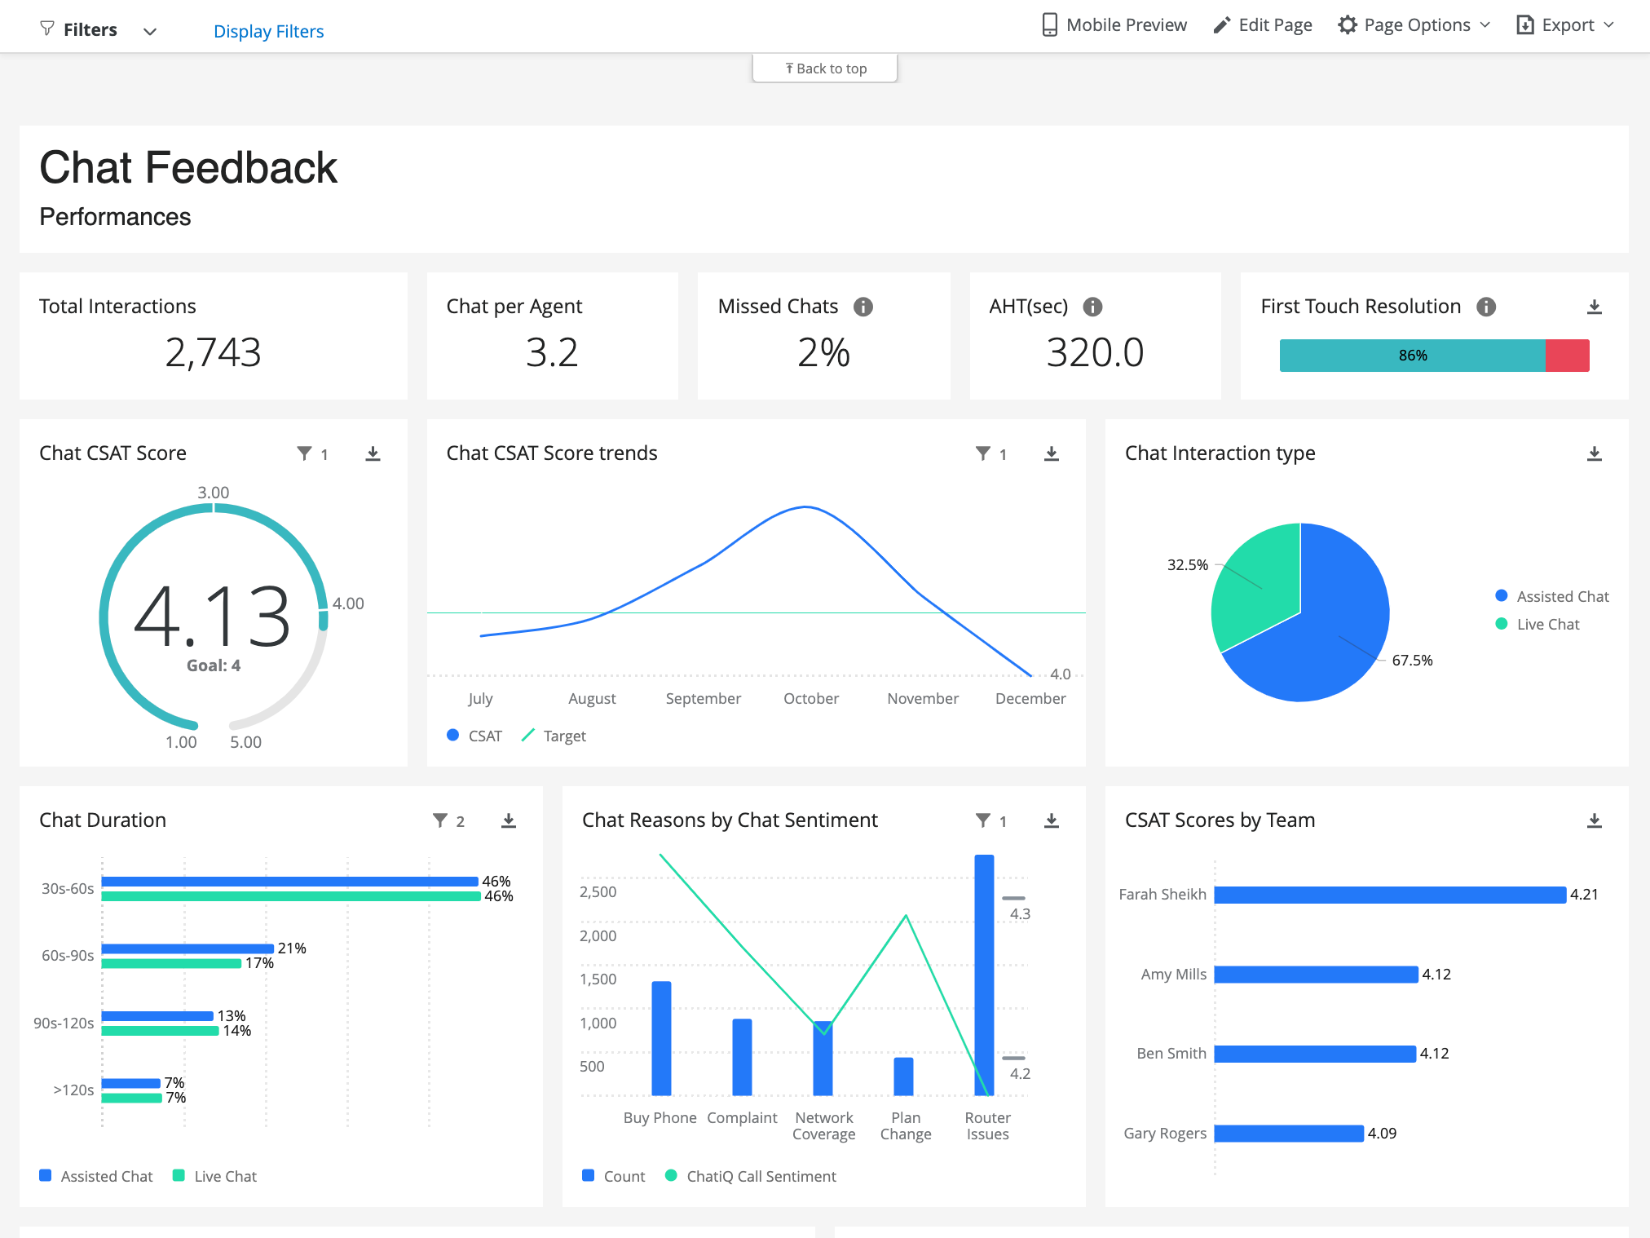
Task: Open Page Options dropdown menu
Action: click(x=1414, y=25)
